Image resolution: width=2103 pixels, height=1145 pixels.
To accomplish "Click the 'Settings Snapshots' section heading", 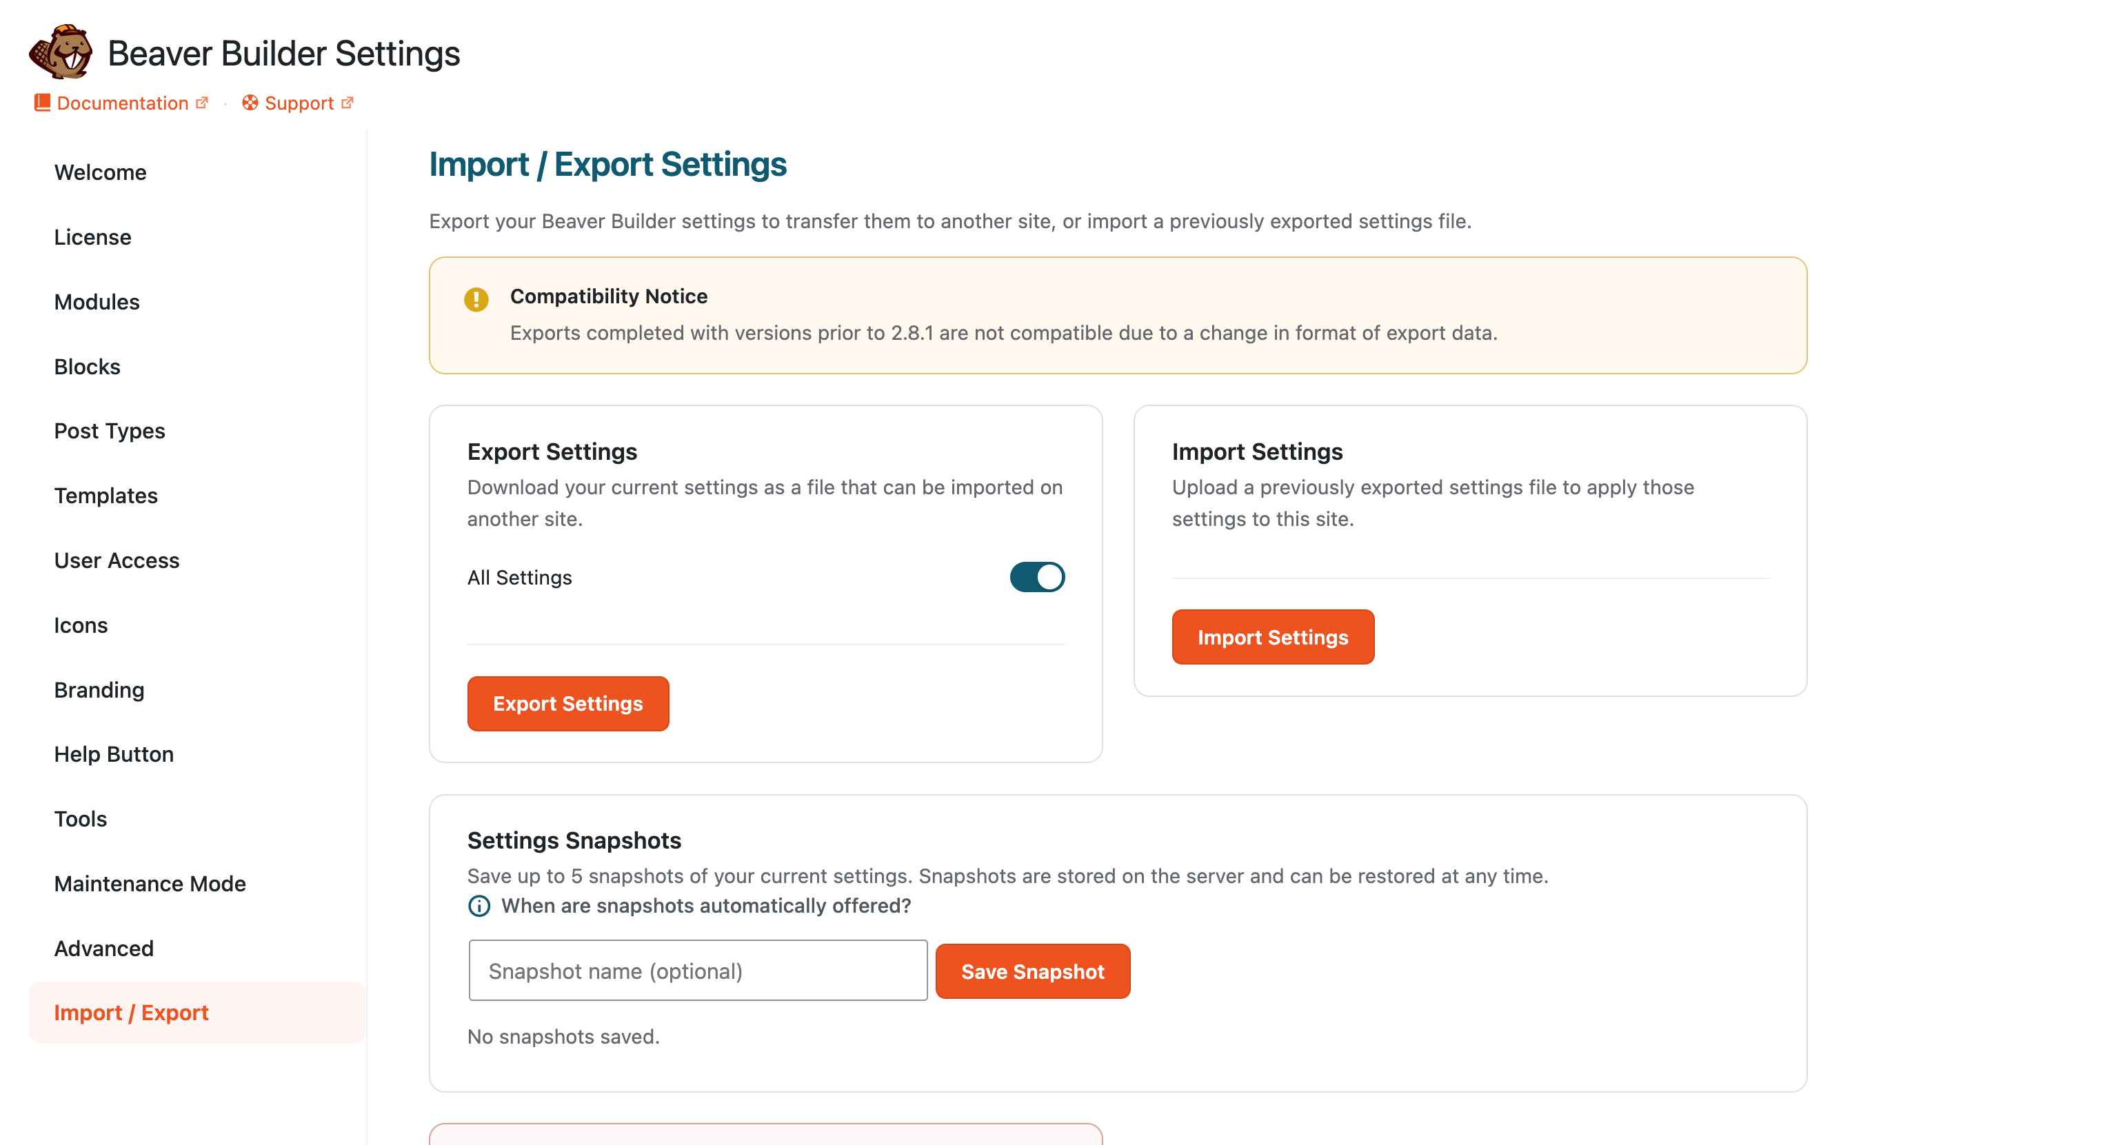I will click(x=574, y=840).
